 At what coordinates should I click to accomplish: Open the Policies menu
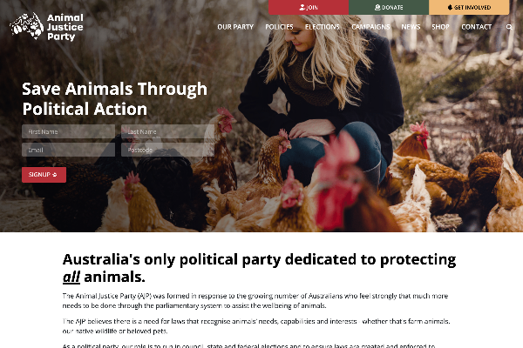point(279,27)
